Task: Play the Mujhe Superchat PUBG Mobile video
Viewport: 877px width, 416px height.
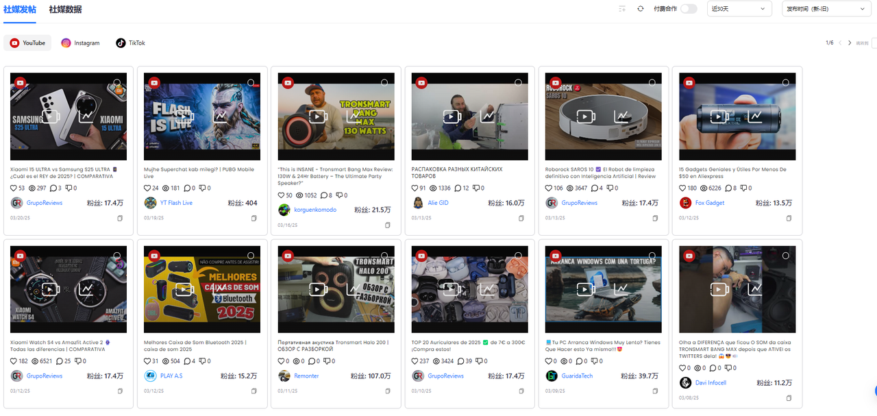Action: click(x=184, y=117)
